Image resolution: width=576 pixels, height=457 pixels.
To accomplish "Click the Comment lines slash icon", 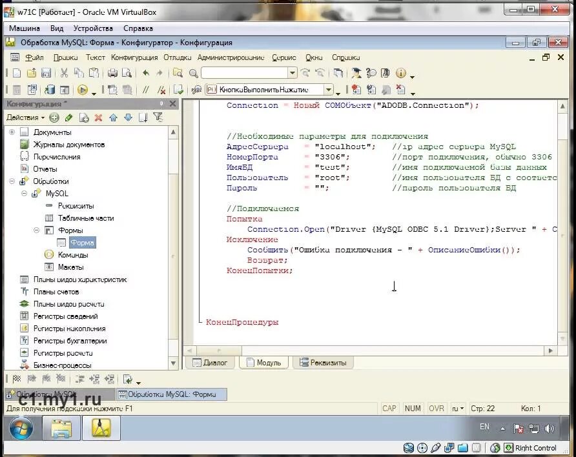I will pyautogui.click(x=146, y=90).
